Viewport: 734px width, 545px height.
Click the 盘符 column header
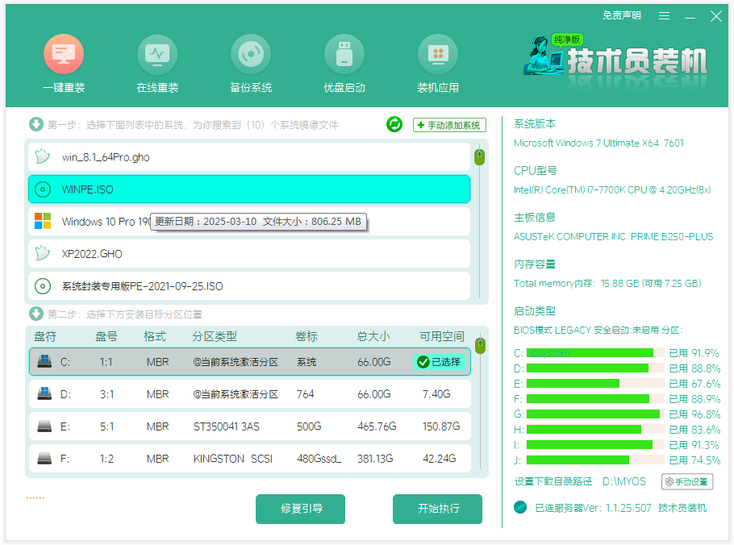[x=45, y=336]
